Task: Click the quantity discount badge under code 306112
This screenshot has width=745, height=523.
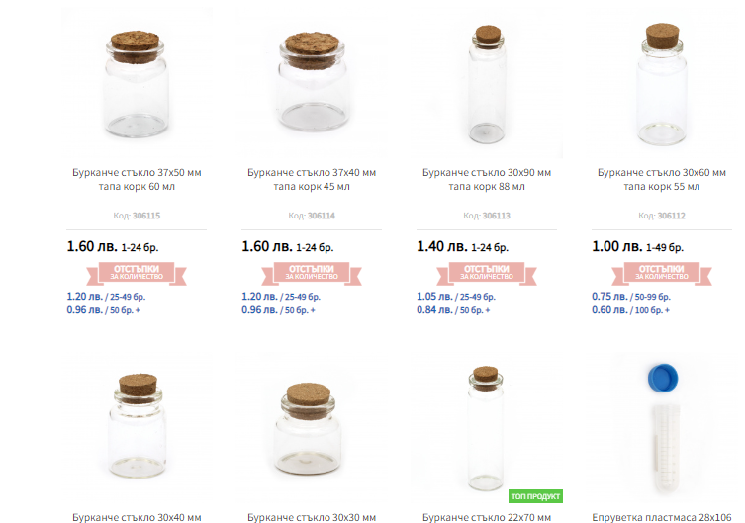Action: click(661, 272)
